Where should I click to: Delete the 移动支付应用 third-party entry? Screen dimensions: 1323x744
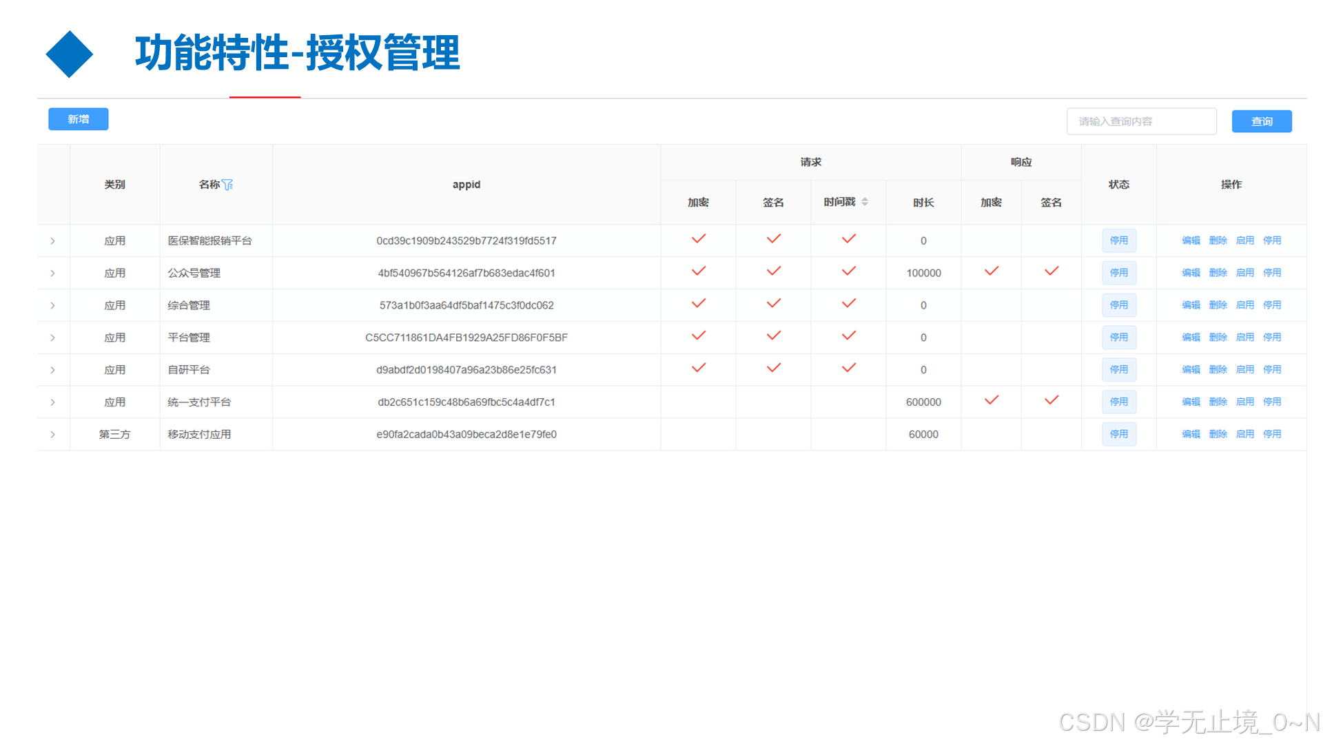tap(1218, 434)
